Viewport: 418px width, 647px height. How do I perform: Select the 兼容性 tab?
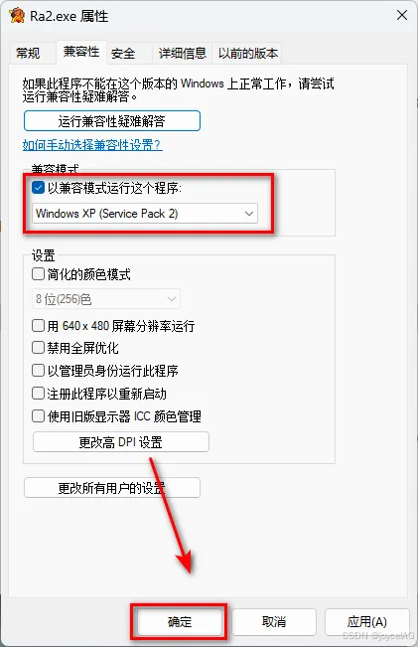(81, 52)
